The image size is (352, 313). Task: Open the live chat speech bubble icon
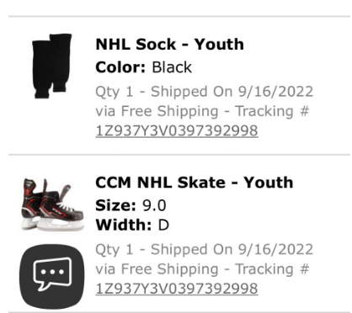pos(52,276)
